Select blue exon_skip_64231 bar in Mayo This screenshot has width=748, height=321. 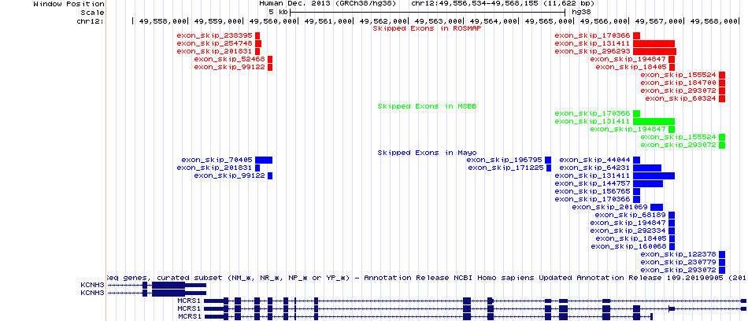click(x=647, y=168)
